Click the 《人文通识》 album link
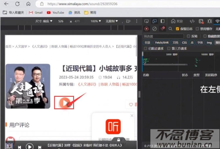The image size is (220, 149). pos(87,84)
